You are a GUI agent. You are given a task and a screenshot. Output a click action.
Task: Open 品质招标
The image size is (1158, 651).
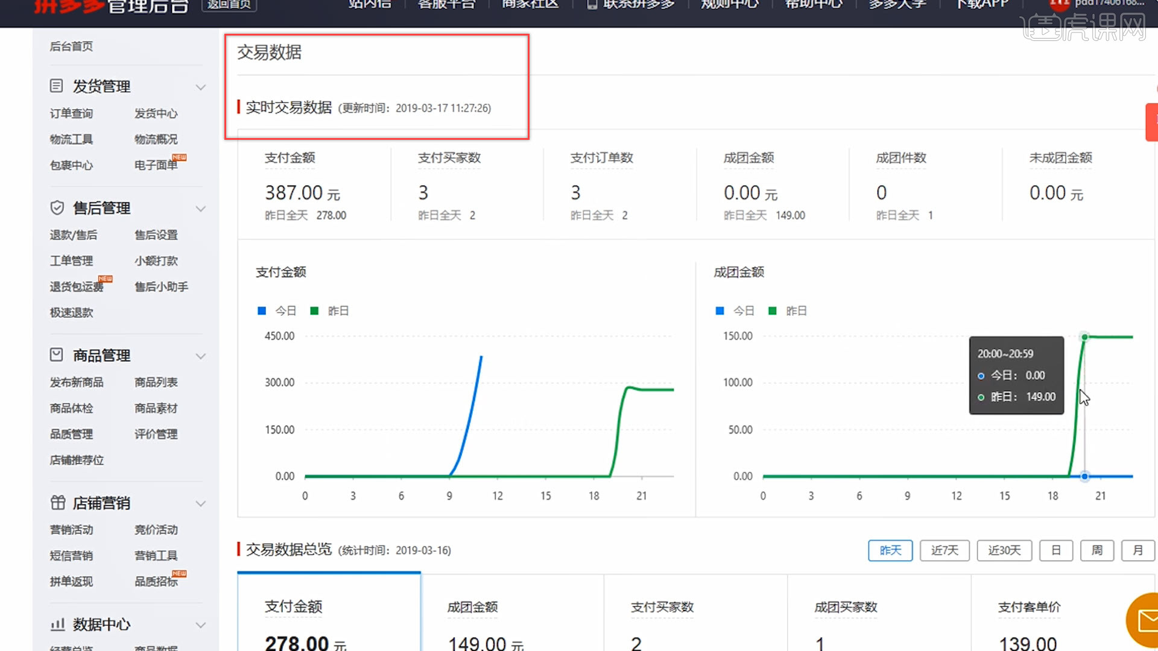[156, 582]
